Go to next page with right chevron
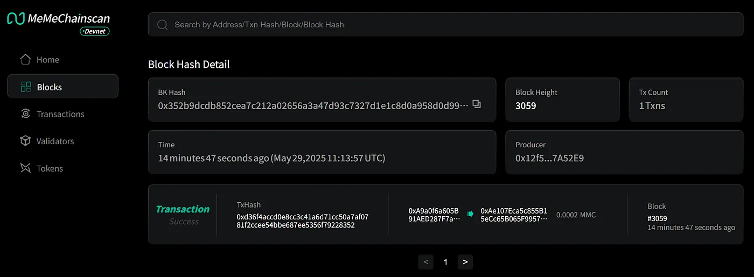 [x=465, y=262]
